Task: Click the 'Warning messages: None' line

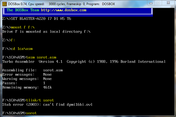Action: point(27,79)
